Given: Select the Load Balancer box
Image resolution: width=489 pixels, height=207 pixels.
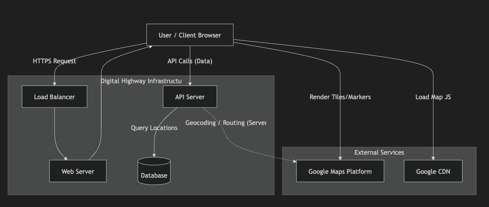Looking at the screenshot, I should coord(54,97).
